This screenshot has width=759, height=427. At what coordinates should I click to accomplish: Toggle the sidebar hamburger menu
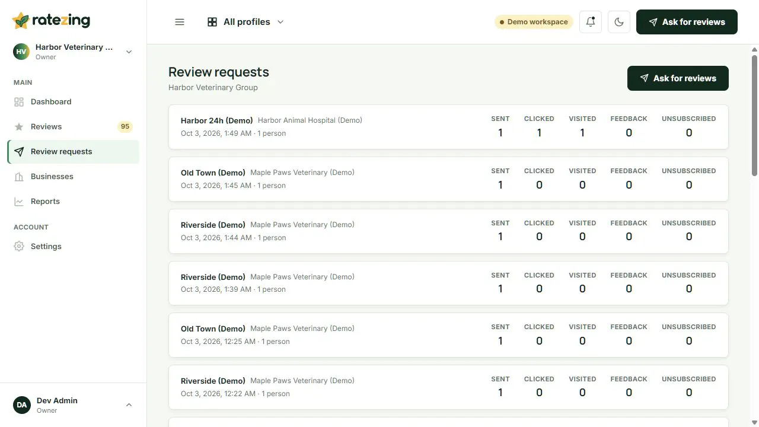coord(180,22)
